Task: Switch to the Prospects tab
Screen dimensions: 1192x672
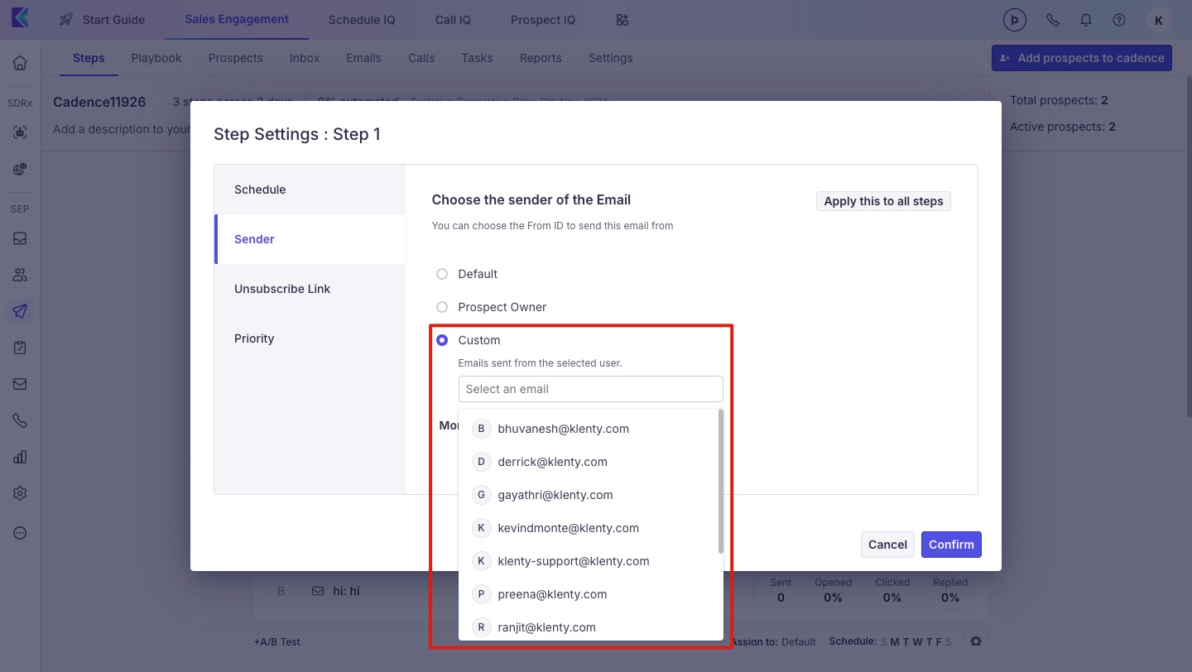Action: (236, 58)
